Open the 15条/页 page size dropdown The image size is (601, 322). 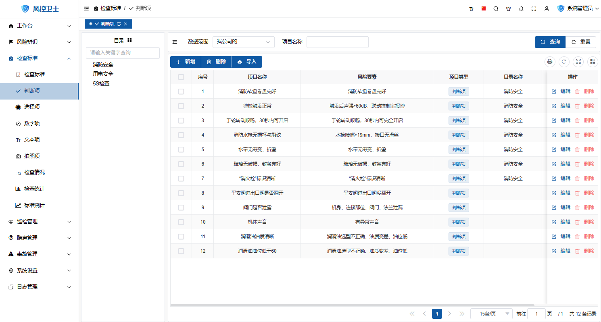(x=491, y=314)
